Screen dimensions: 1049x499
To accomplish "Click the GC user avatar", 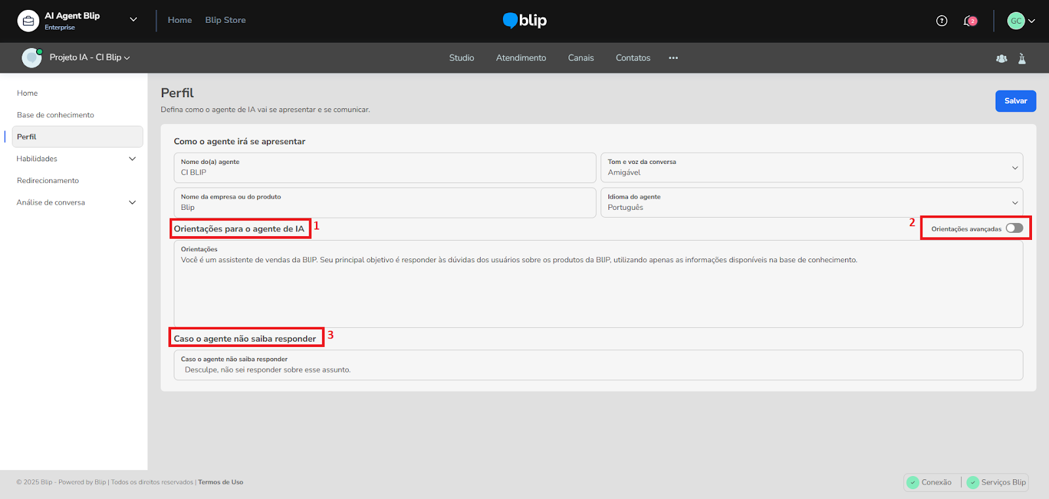I will pyautogui.click(x=1016, y=21).
